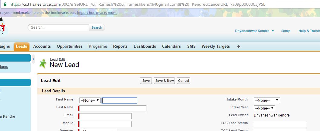Open the Weekly Targets tab

(x=216, y=46)
